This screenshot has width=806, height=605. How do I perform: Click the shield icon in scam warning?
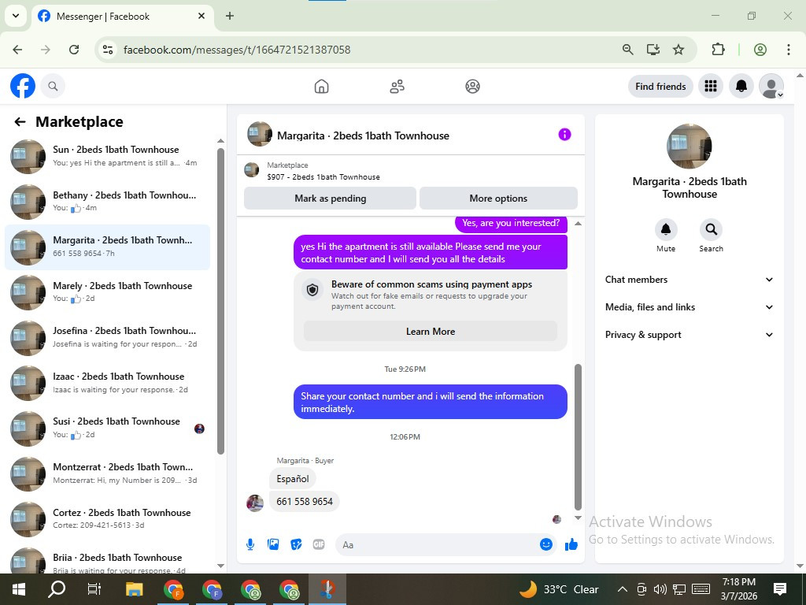[x=312, y=290]
